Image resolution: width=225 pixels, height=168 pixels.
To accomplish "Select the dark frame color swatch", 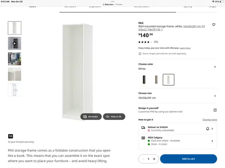I will coord(144,80).
